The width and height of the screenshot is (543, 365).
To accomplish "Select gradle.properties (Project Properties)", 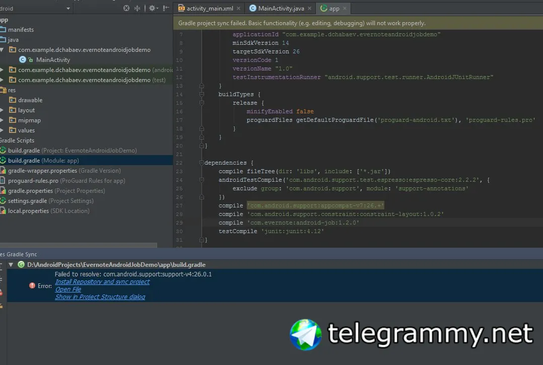I will (86, 190).
